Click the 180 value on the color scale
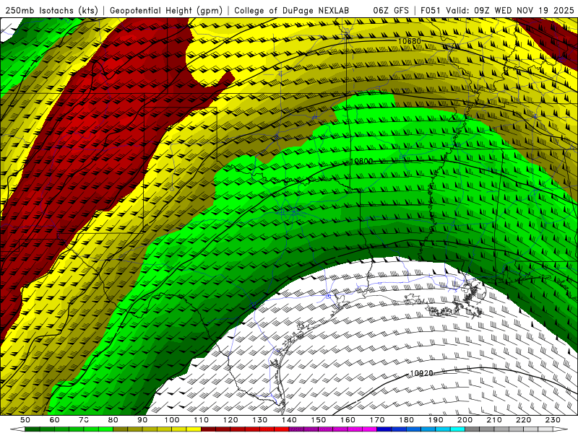Viewport: 578px width, 433px height. coord(406,420)
